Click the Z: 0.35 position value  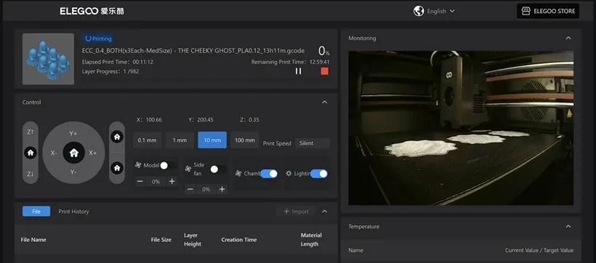(249, 120)
